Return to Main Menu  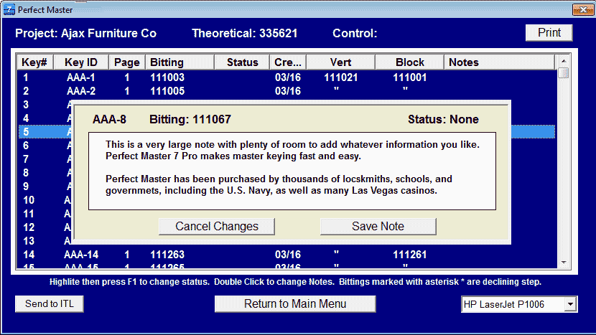(x=295, y=304)
